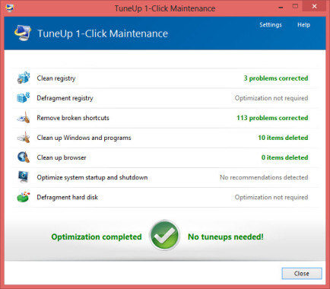Maximize the TuneUp window
This screenshot has height=289, width=330.
[295, 6]
